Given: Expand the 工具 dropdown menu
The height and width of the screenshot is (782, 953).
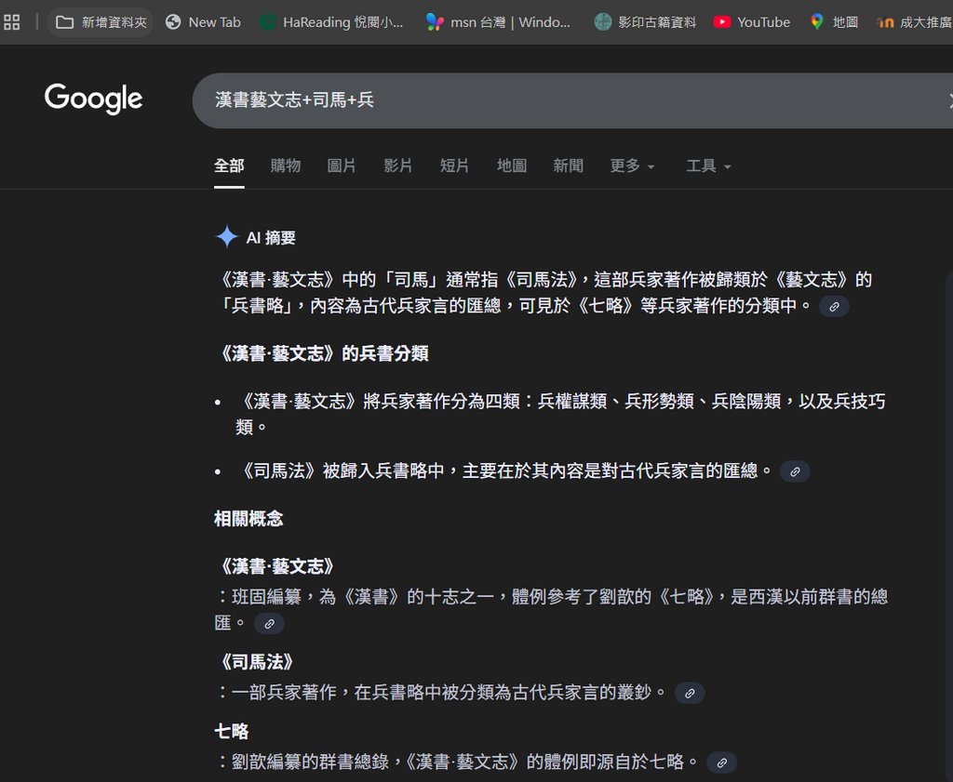Looking at the screenshot, I should [x=708, y=166].
